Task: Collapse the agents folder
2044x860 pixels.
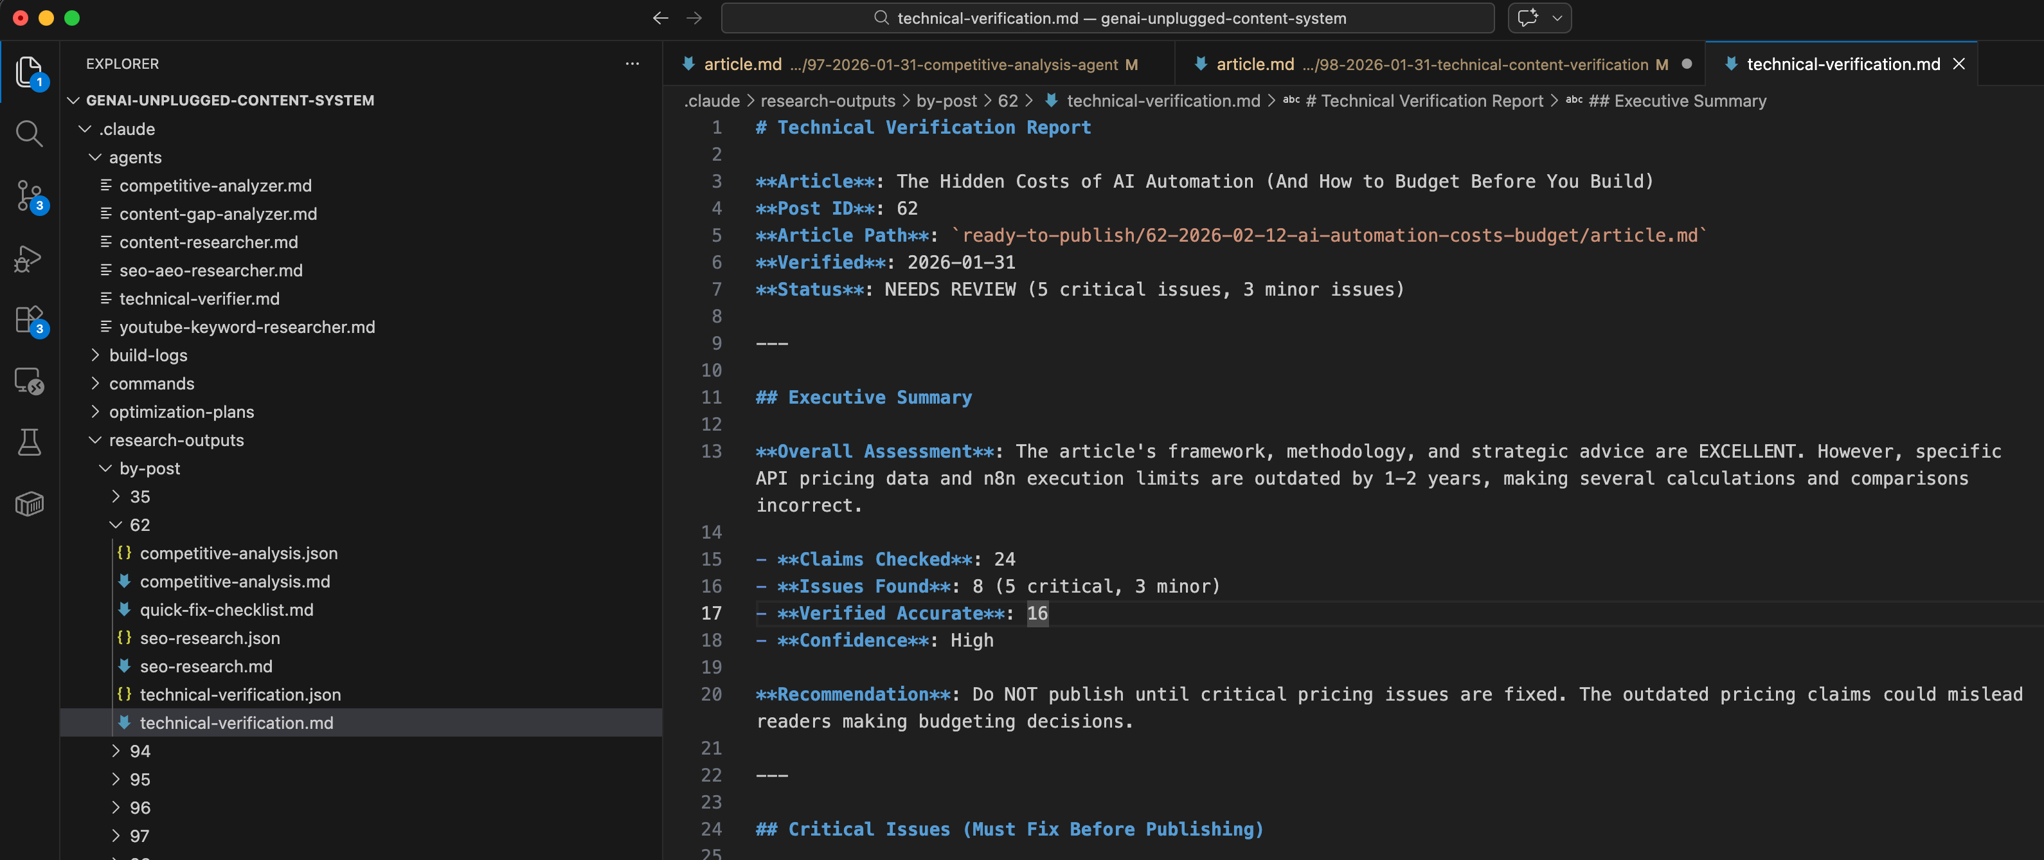Action: pyautogui.click(x=135, y=157)
